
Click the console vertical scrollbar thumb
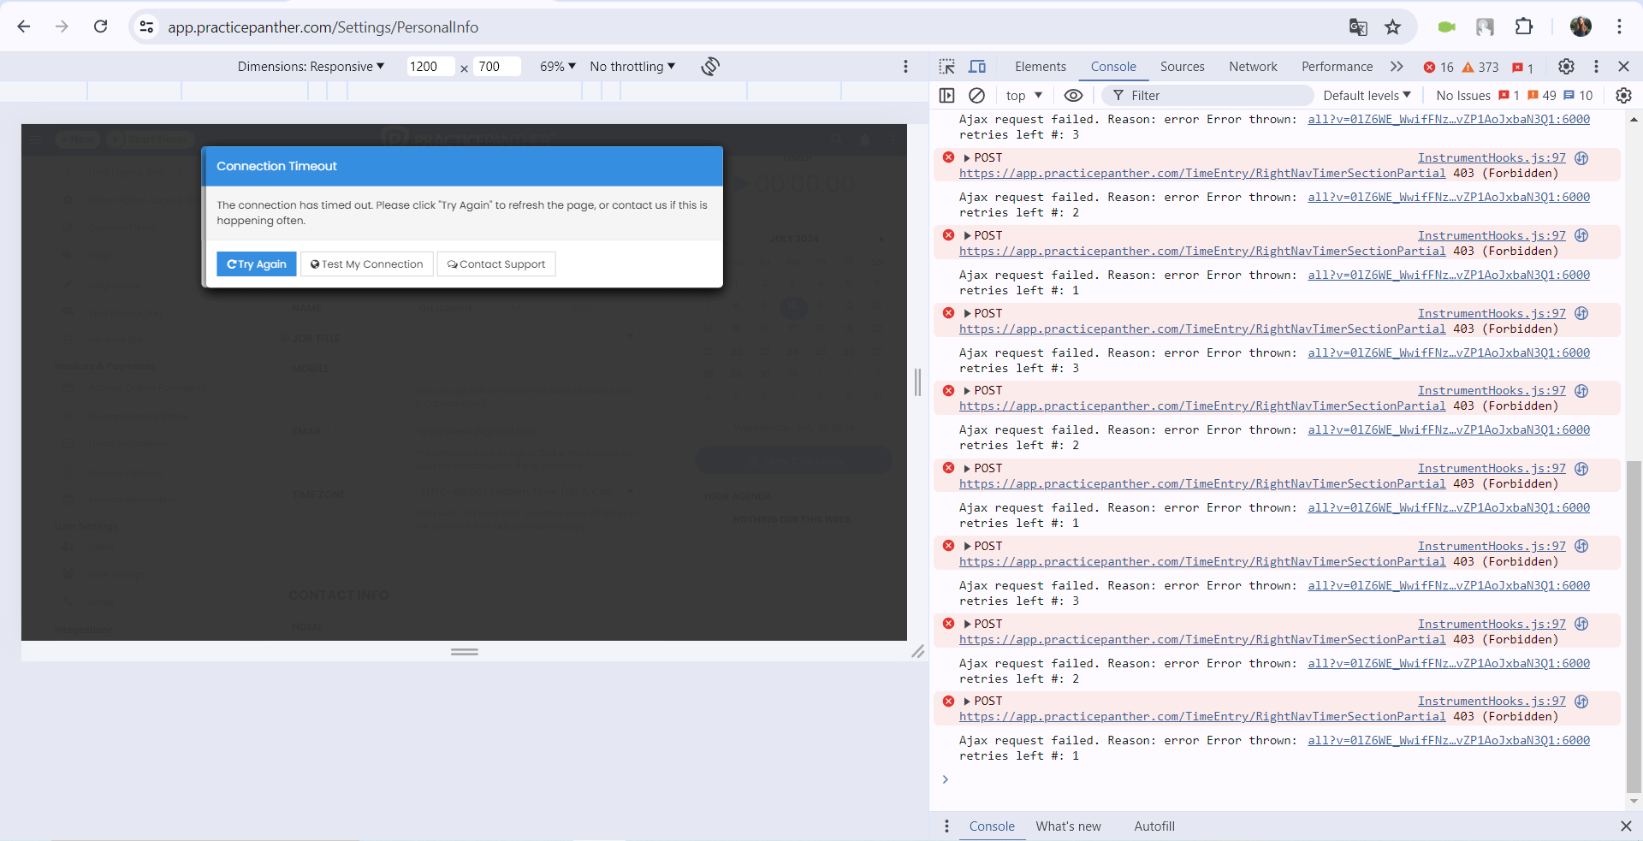pyautogui.click(x=1634, y=626)
